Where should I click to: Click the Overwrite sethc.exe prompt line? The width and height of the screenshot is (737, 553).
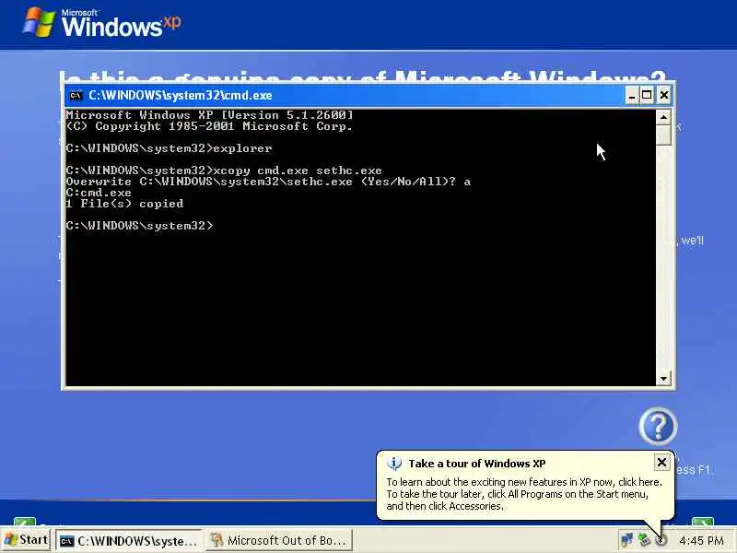click(x=268, y=182)
